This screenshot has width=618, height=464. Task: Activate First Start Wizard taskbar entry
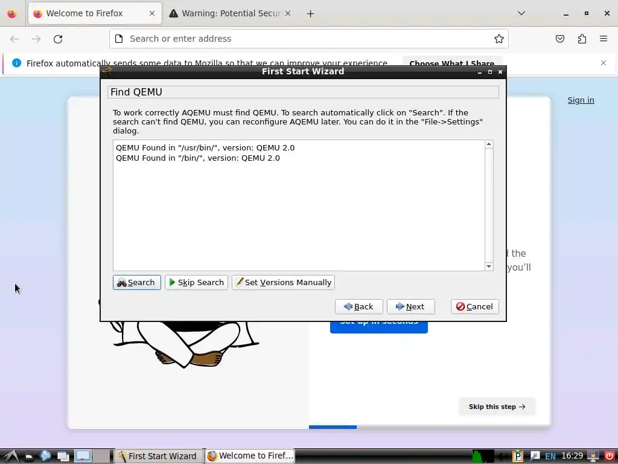(x=159, y=456)
